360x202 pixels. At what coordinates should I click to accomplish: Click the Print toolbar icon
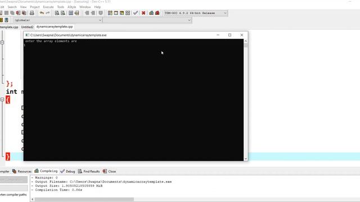[32, 13]
